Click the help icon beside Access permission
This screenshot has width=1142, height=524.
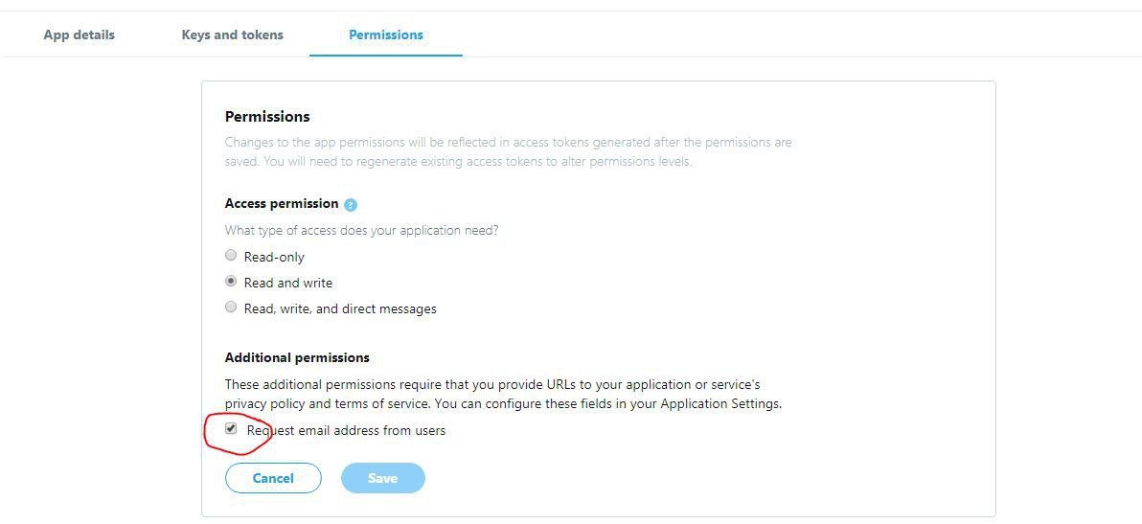point(351,205)
